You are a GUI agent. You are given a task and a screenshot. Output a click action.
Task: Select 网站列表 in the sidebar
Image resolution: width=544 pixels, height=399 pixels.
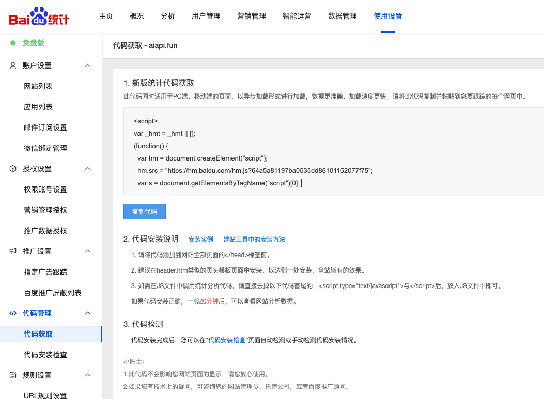38,86
